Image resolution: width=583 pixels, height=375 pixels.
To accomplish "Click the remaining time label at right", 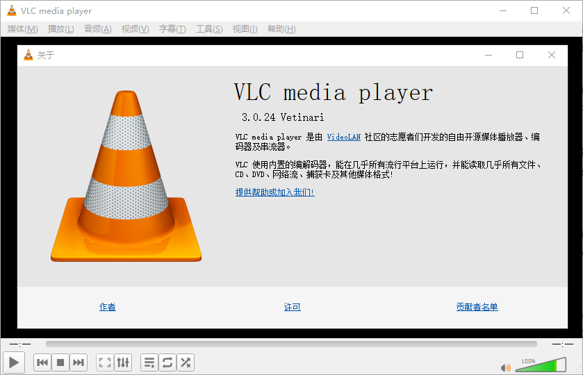I will coord(563,344).
